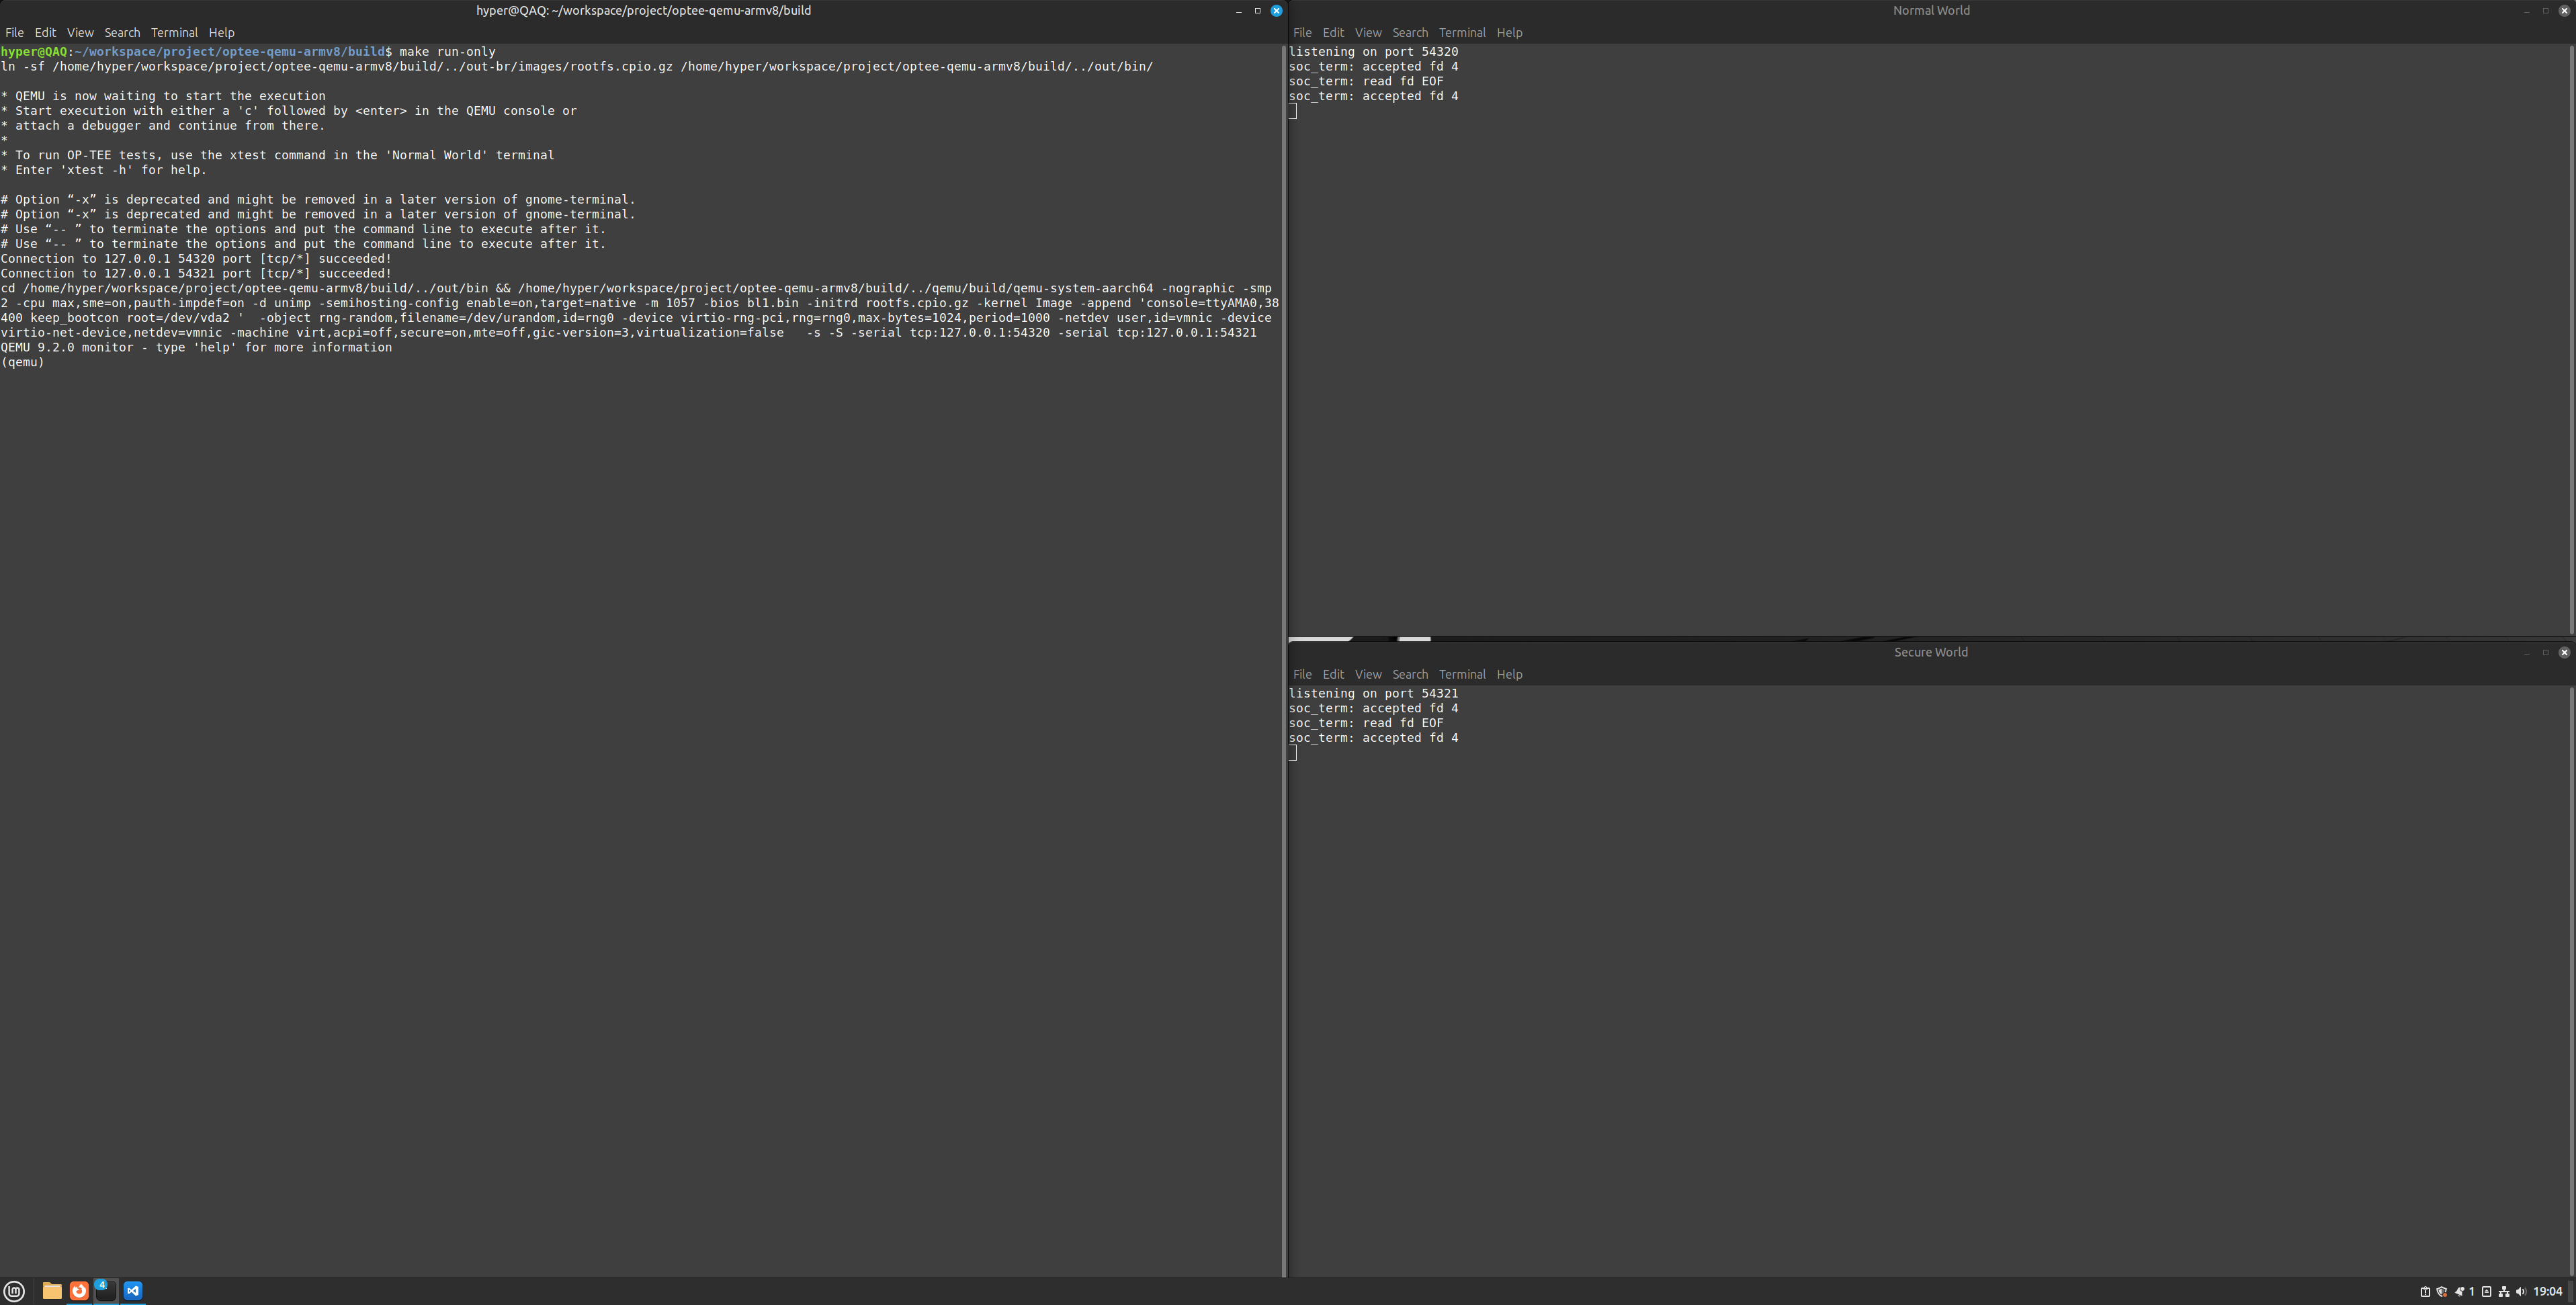
Task: Open the Terminal menu in the Normal World window
Action: (x=1462, y=32)
